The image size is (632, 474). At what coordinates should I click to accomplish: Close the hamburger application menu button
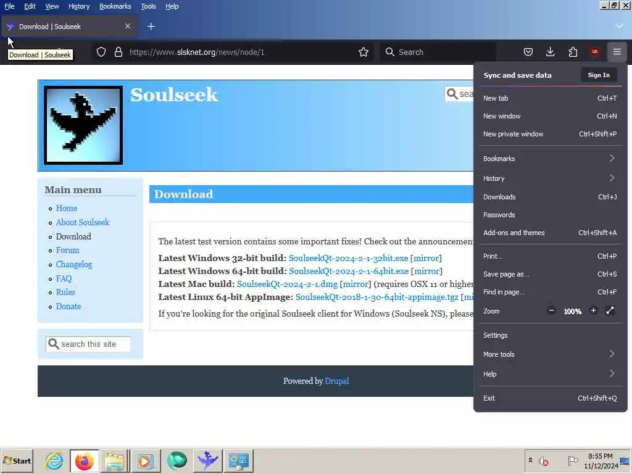tap(617, 52)
